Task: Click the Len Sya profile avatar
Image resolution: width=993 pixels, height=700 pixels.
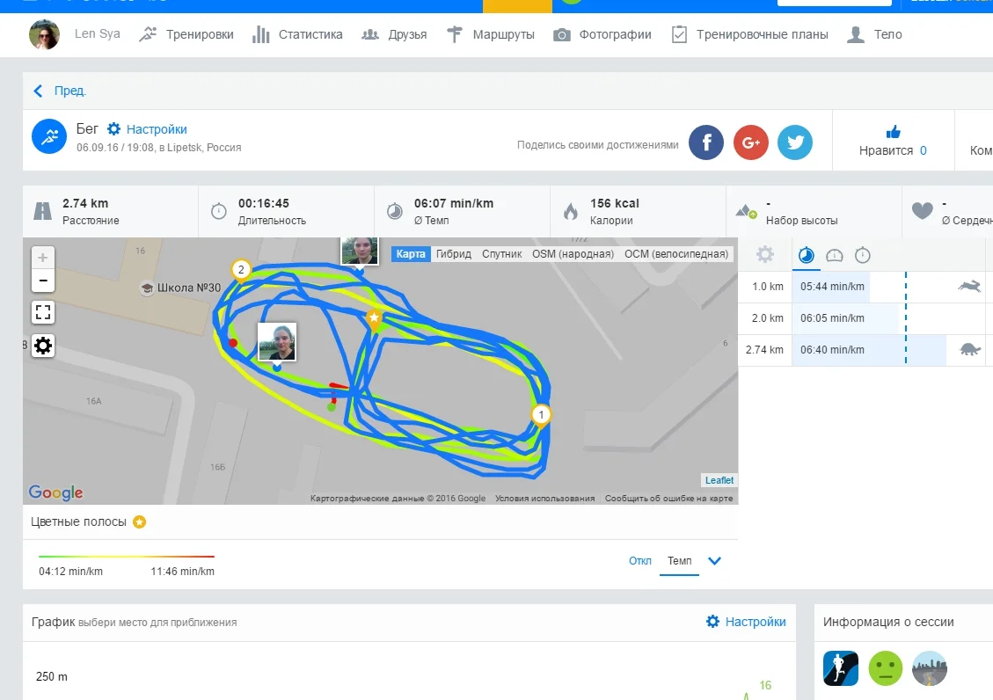Action: 44,34
